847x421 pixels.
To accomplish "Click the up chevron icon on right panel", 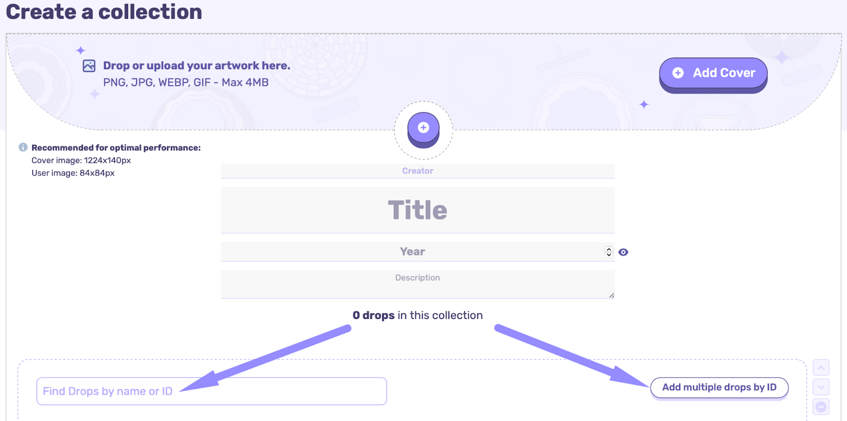I will pos(821,368).
